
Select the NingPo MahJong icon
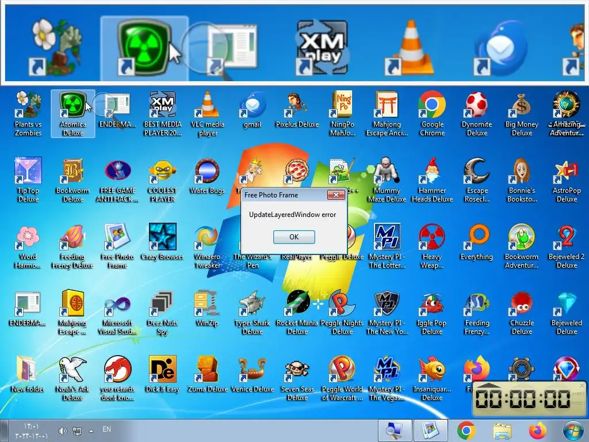pyautogui.click(x=342, y=113)
